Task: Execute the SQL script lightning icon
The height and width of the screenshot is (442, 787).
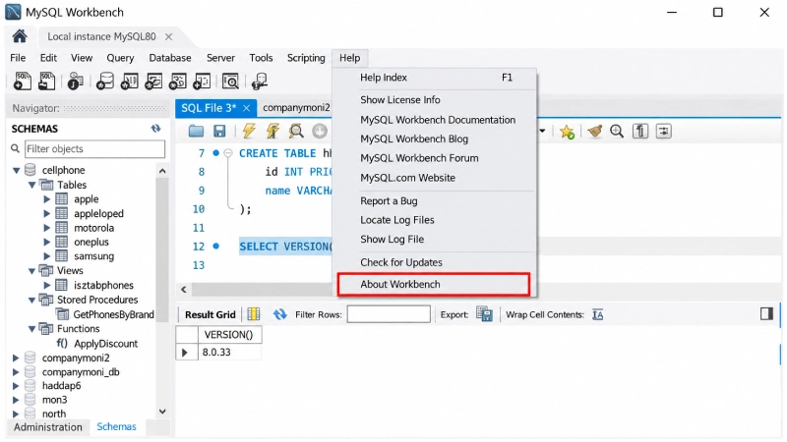Action: pyautogui.click(x=249, y=132)
